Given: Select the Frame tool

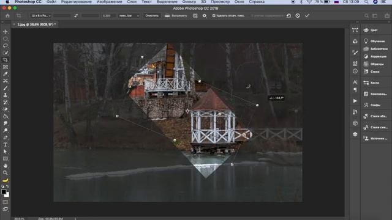Looking at the screenshot, I should [x=6, y=67].
